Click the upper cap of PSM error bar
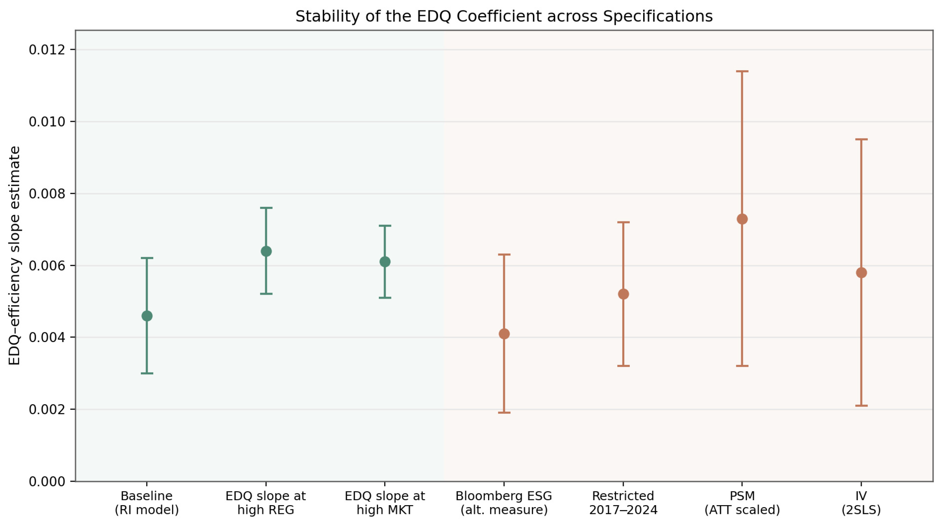 [742, 71]
